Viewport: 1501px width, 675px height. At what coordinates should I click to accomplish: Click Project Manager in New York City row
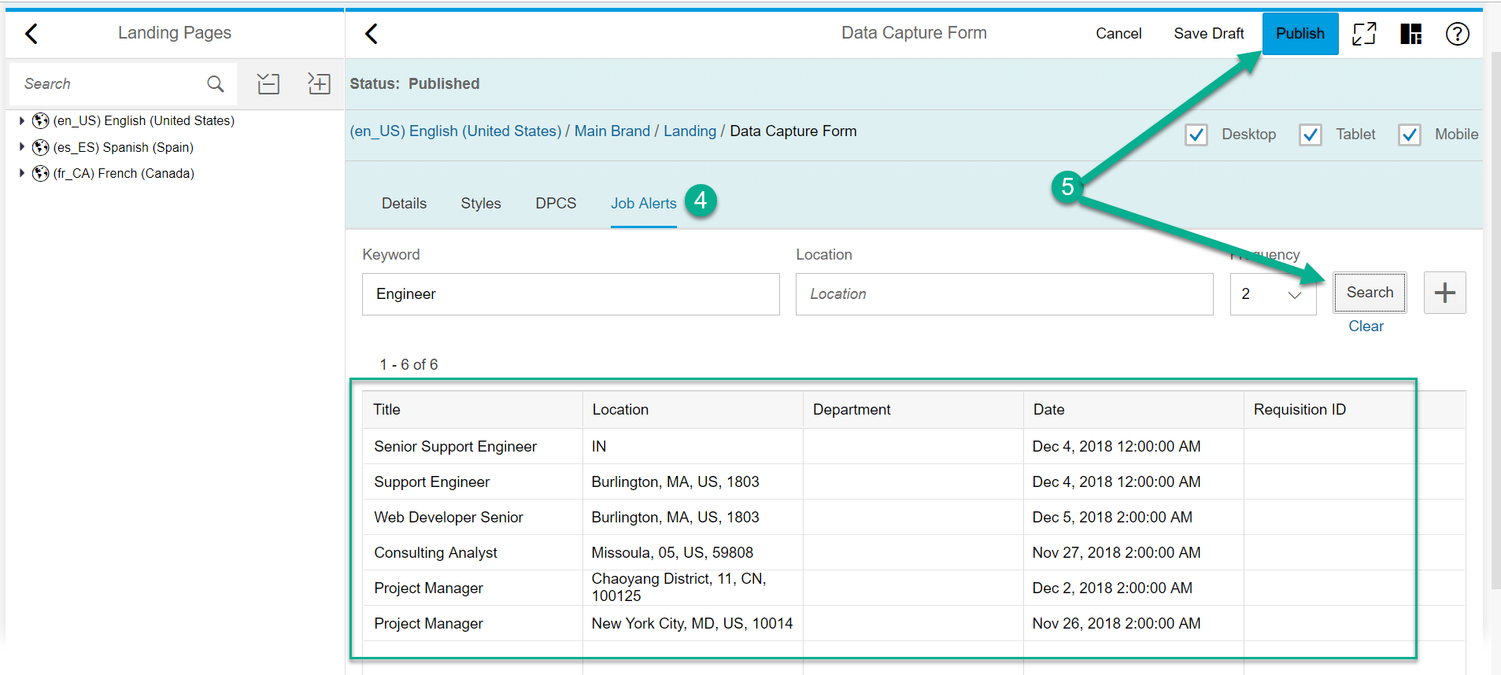[428, 623]
